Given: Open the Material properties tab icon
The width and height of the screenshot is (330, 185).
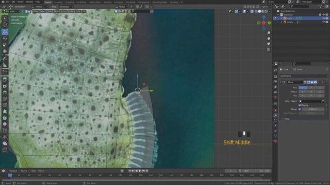Looking at the screenshot, I should coord(275,141).
